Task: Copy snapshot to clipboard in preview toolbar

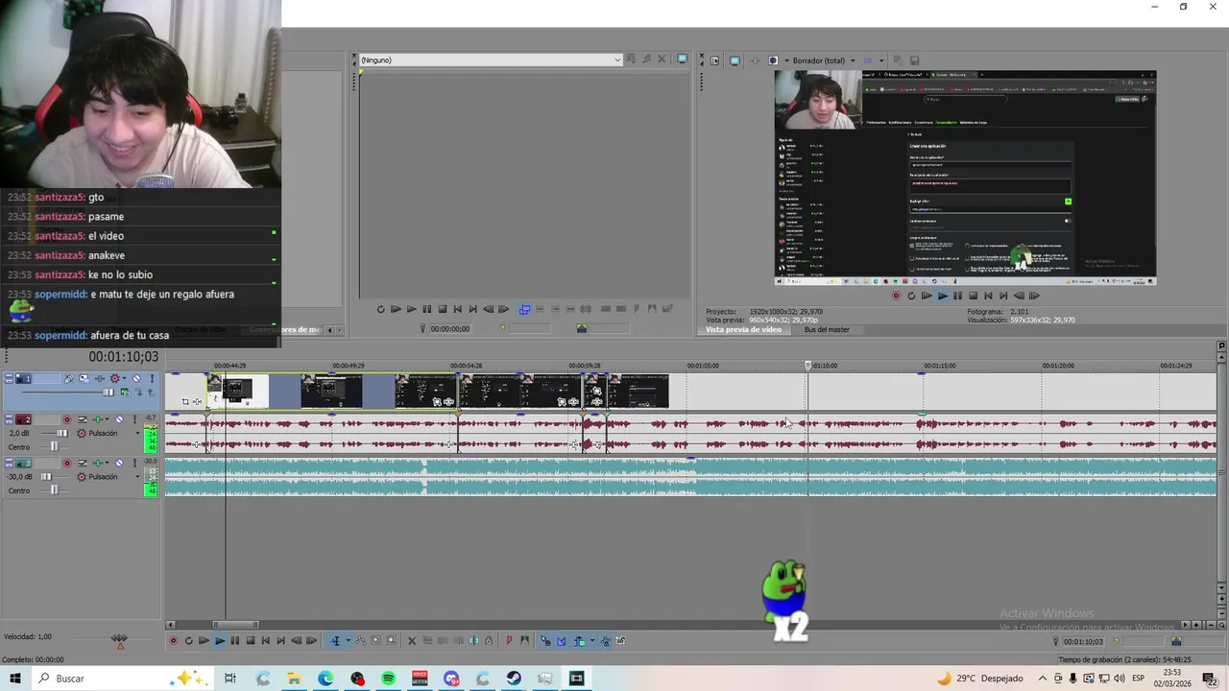Action: click(899, 60)
